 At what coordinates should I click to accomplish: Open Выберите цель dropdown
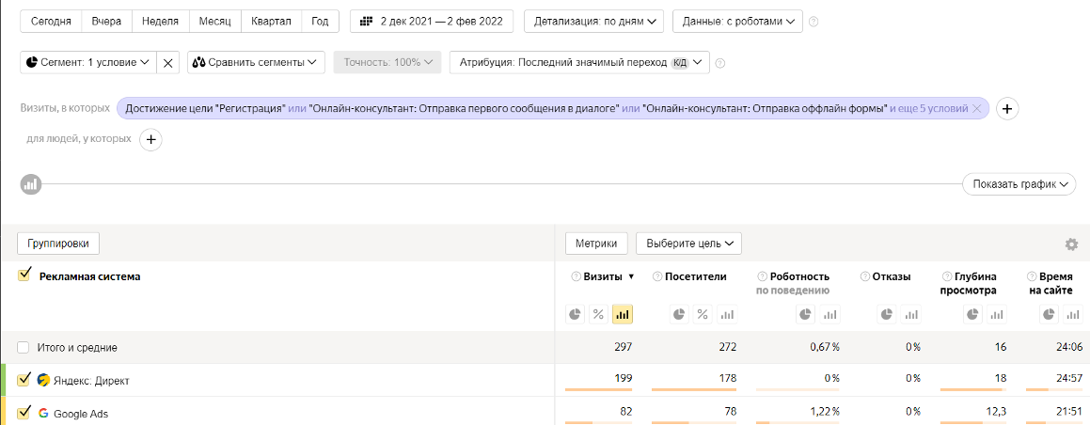pos(689,244)
